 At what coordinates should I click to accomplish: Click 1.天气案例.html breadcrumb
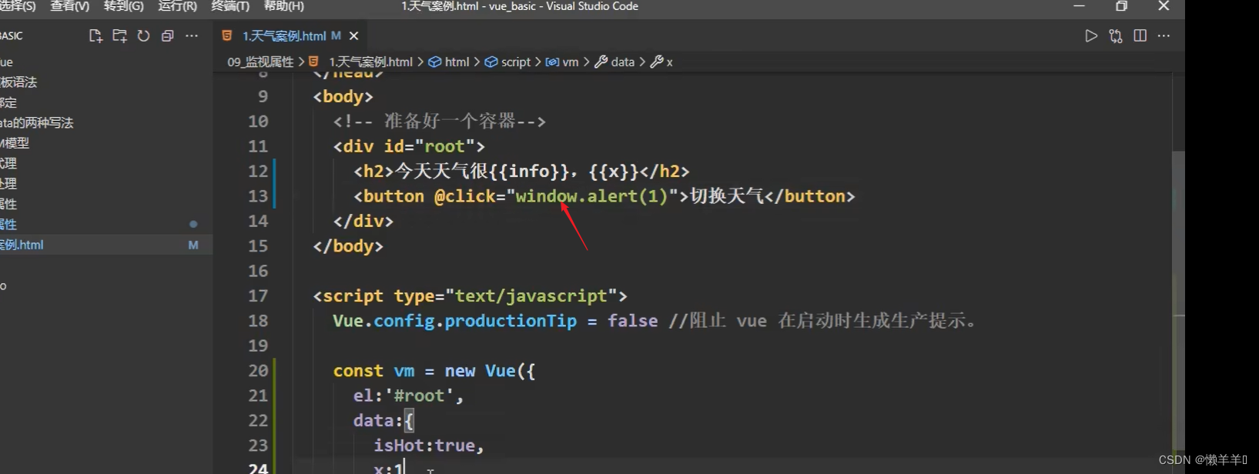click(x=370, y=62)
